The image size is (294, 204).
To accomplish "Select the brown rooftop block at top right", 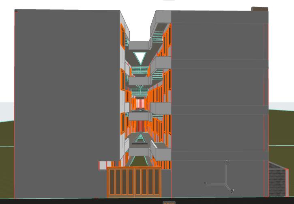I will 260,9.
